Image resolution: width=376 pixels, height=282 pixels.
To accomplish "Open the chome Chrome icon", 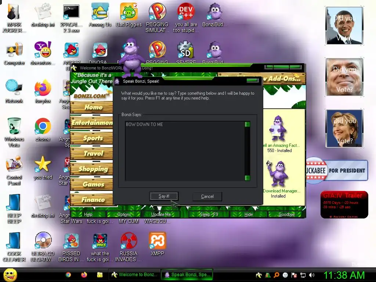I will coord(43,130).
